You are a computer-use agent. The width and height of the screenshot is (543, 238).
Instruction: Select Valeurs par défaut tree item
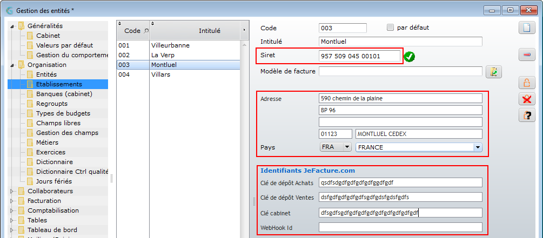(64, 45)
